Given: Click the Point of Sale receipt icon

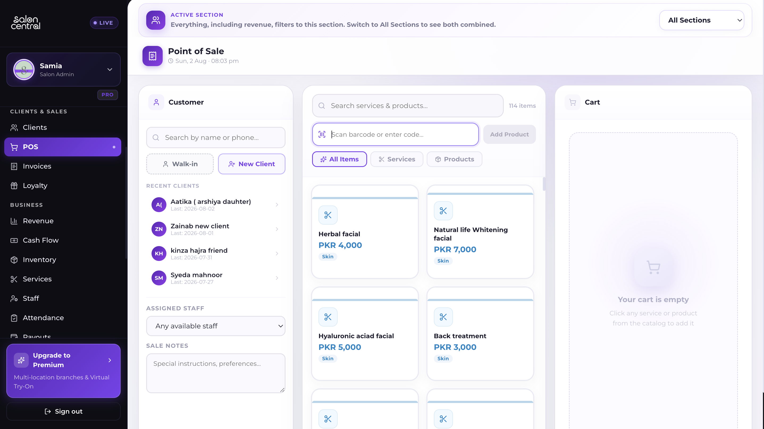Looking at the screenshot, I should coord(152,56).
